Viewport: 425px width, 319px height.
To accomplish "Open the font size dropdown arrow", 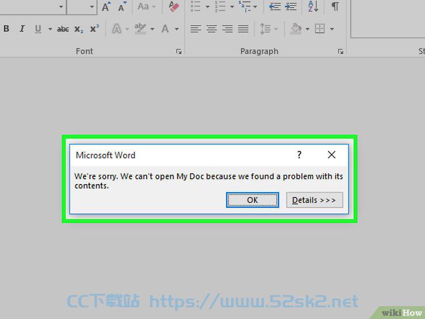I will tap(92, 6).
